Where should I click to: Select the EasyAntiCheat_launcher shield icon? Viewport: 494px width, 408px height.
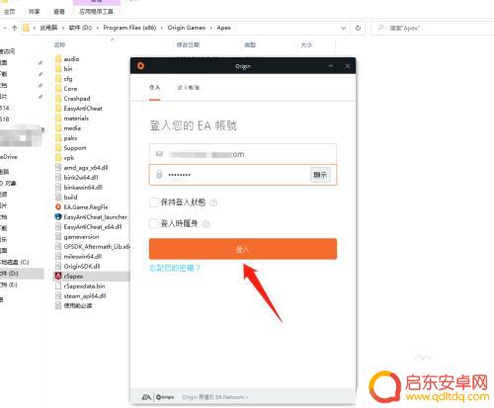tap(58, 217)
